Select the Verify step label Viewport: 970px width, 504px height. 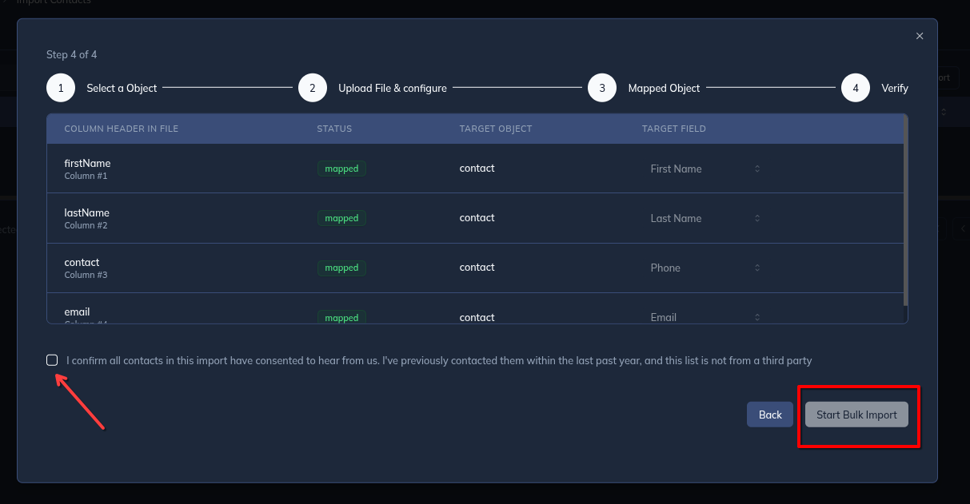coord(895,88)
